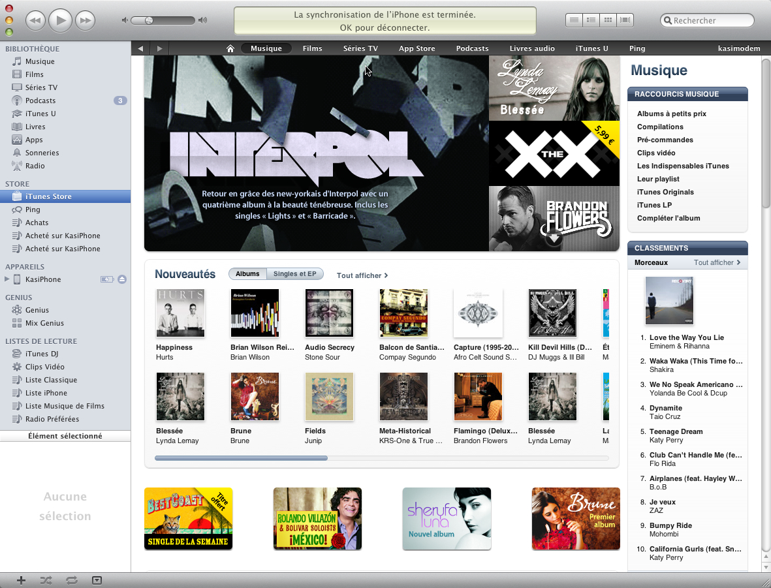Click the Élément sélectionné artwork header
The height and width of the screenshot is (588, 771).
[x=65, y=435]
